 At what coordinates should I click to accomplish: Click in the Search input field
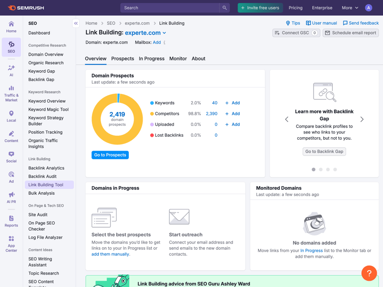pyautogui.click(x=170, y=8)
